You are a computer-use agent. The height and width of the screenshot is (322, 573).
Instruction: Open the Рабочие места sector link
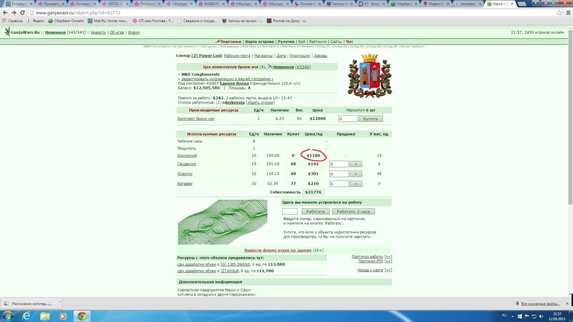(x=237, y=56)
